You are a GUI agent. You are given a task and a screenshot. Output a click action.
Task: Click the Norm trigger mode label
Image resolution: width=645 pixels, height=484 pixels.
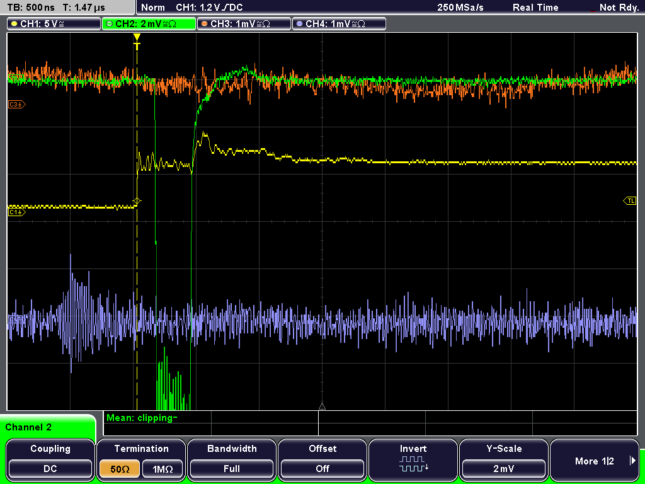(x=152, y=8)
